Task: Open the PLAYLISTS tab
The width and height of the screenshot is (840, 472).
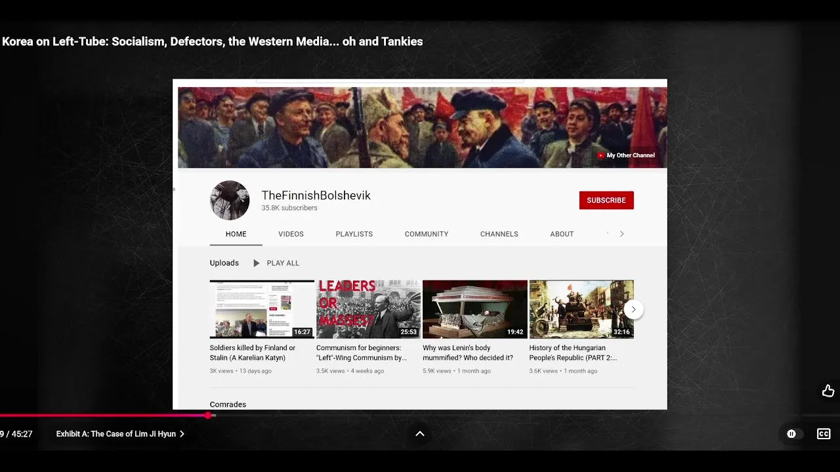Action: click(x=354, y=234)
